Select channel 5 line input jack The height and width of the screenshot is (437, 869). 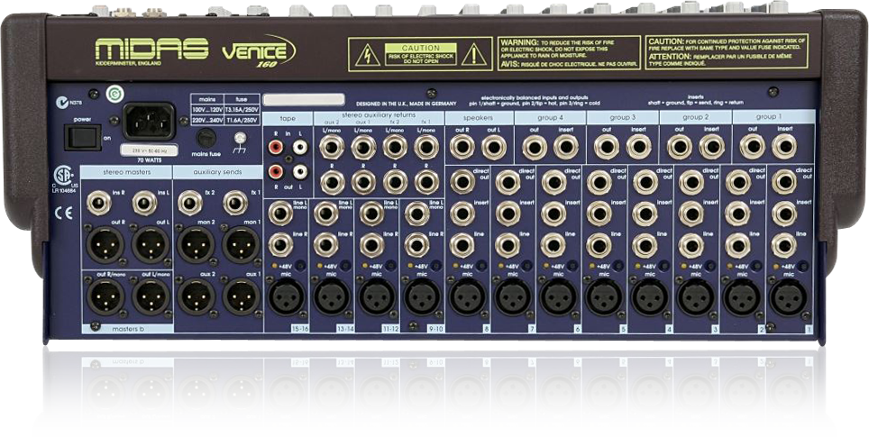[x=599, y=245]
